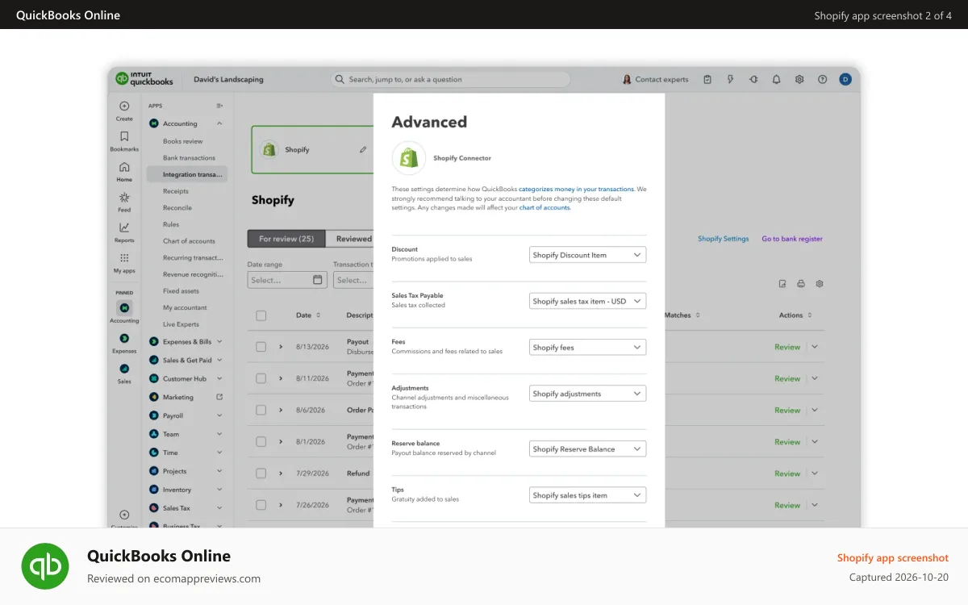Image resolution: width=968 pixels, height=605 pixels.
Task: Switch to the For review (25) tab
Action: coord(286,239)
